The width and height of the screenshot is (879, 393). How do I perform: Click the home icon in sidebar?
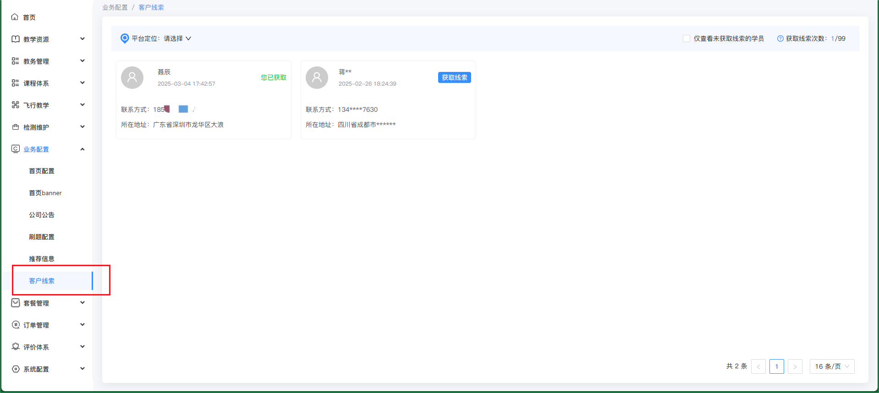[15, 17]
